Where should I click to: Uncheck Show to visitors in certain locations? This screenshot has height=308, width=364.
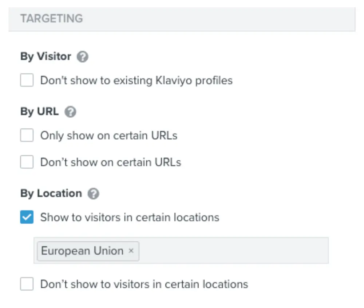coord(27,217)
